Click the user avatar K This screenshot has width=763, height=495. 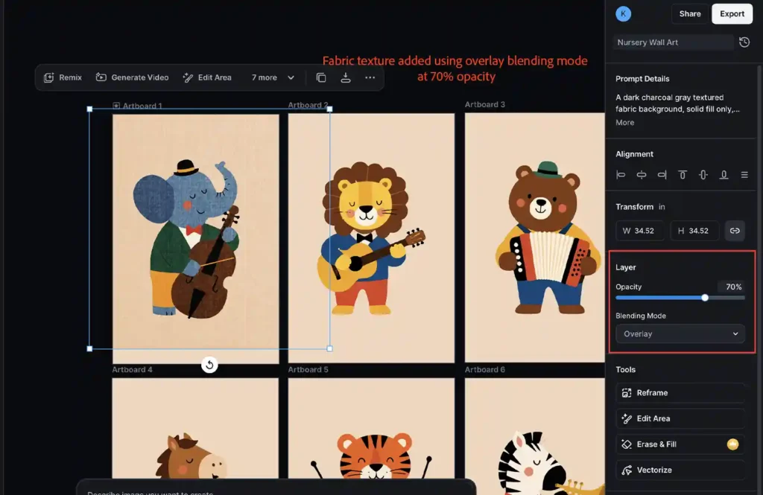point(623,13)
